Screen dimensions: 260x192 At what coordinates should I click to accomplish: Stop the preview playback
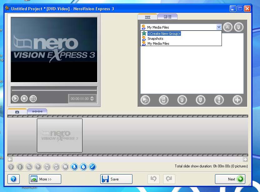(24, 99)
